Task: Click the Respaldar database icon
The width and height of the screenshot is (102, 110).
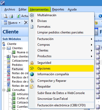Action: [x=32, y=86]
